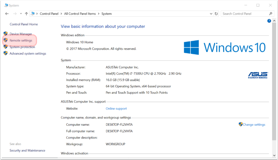The image size is (278, 160).
Task: Click the processor value Intel Core i7-7500U
Action: (x=144, y=73)
